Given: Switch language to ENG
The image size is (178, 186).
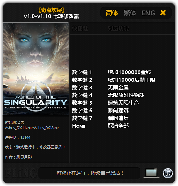Looking at the screenshot, I should coord(148,13).
